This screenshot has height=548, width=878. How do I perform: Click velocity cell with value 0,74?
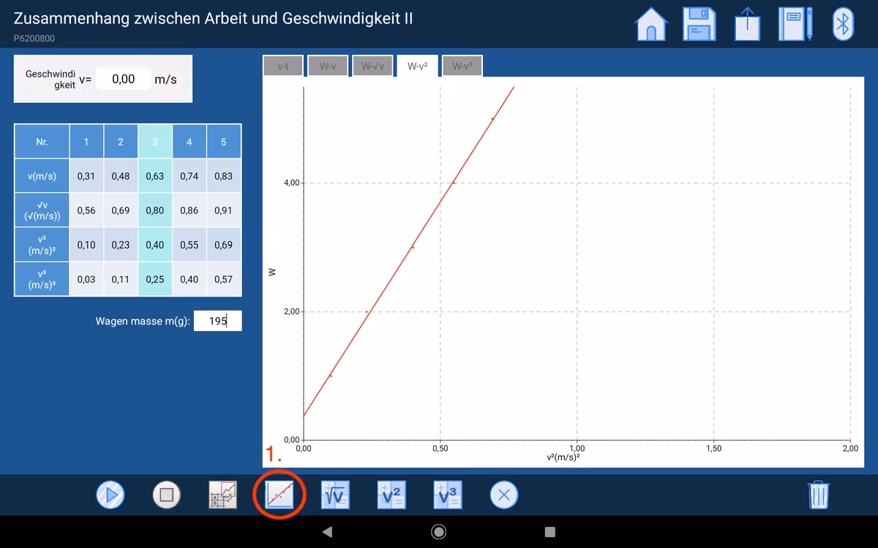tap(189, 176)
